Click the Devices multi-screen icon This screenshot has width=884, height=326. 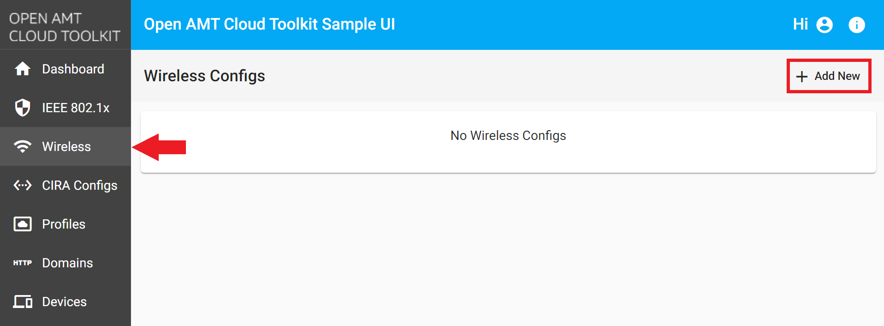click(x=22, y=301)
